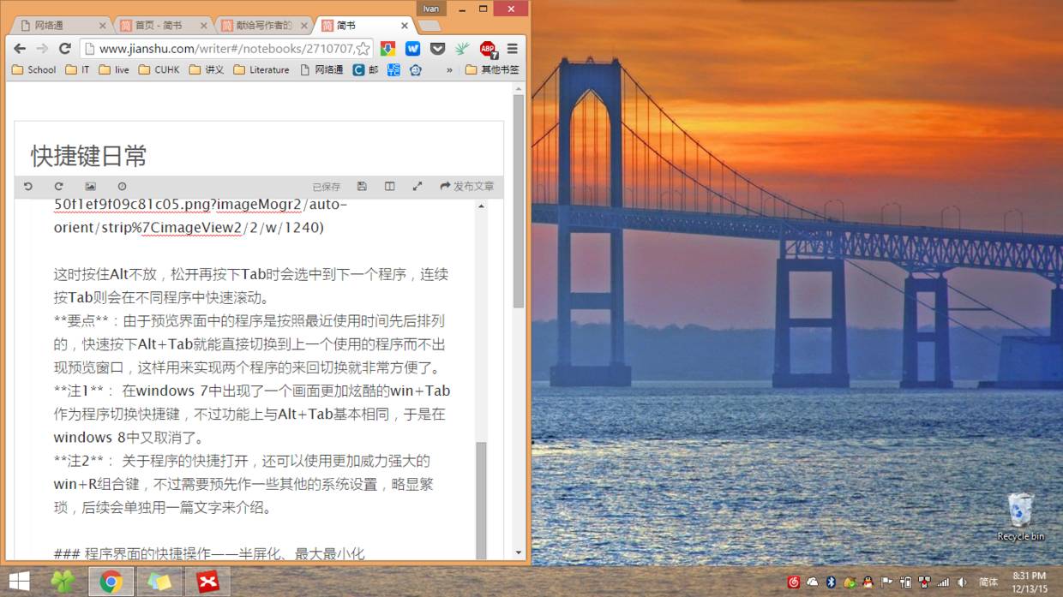Click the blue W extension icon
The width and height of the screenshot is (1063, 597).
(x=412, y=49)
